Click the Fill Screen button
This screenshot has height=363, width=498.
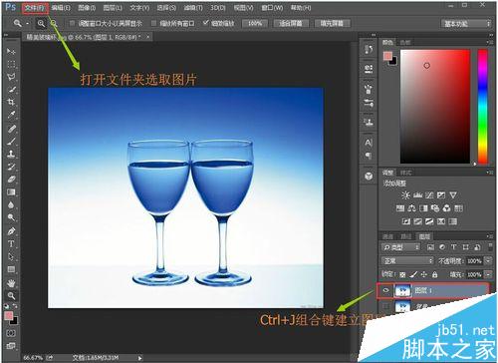coord(332,23)
